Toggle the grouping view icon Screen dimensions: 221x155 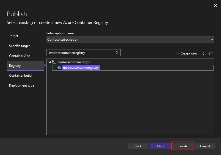click(x=203, y=54)
